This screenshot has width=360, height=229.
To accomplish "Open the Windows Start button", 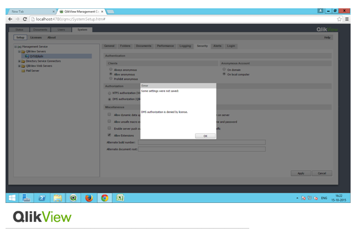I will 12,198.
